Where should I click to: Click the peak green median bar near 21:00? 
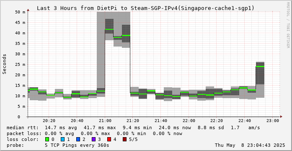[x=109, y=29]
